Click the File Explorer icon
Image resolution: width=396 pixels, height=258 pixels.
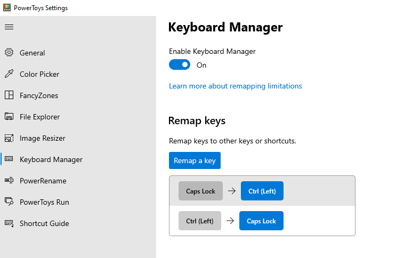[x=9, y=117]
